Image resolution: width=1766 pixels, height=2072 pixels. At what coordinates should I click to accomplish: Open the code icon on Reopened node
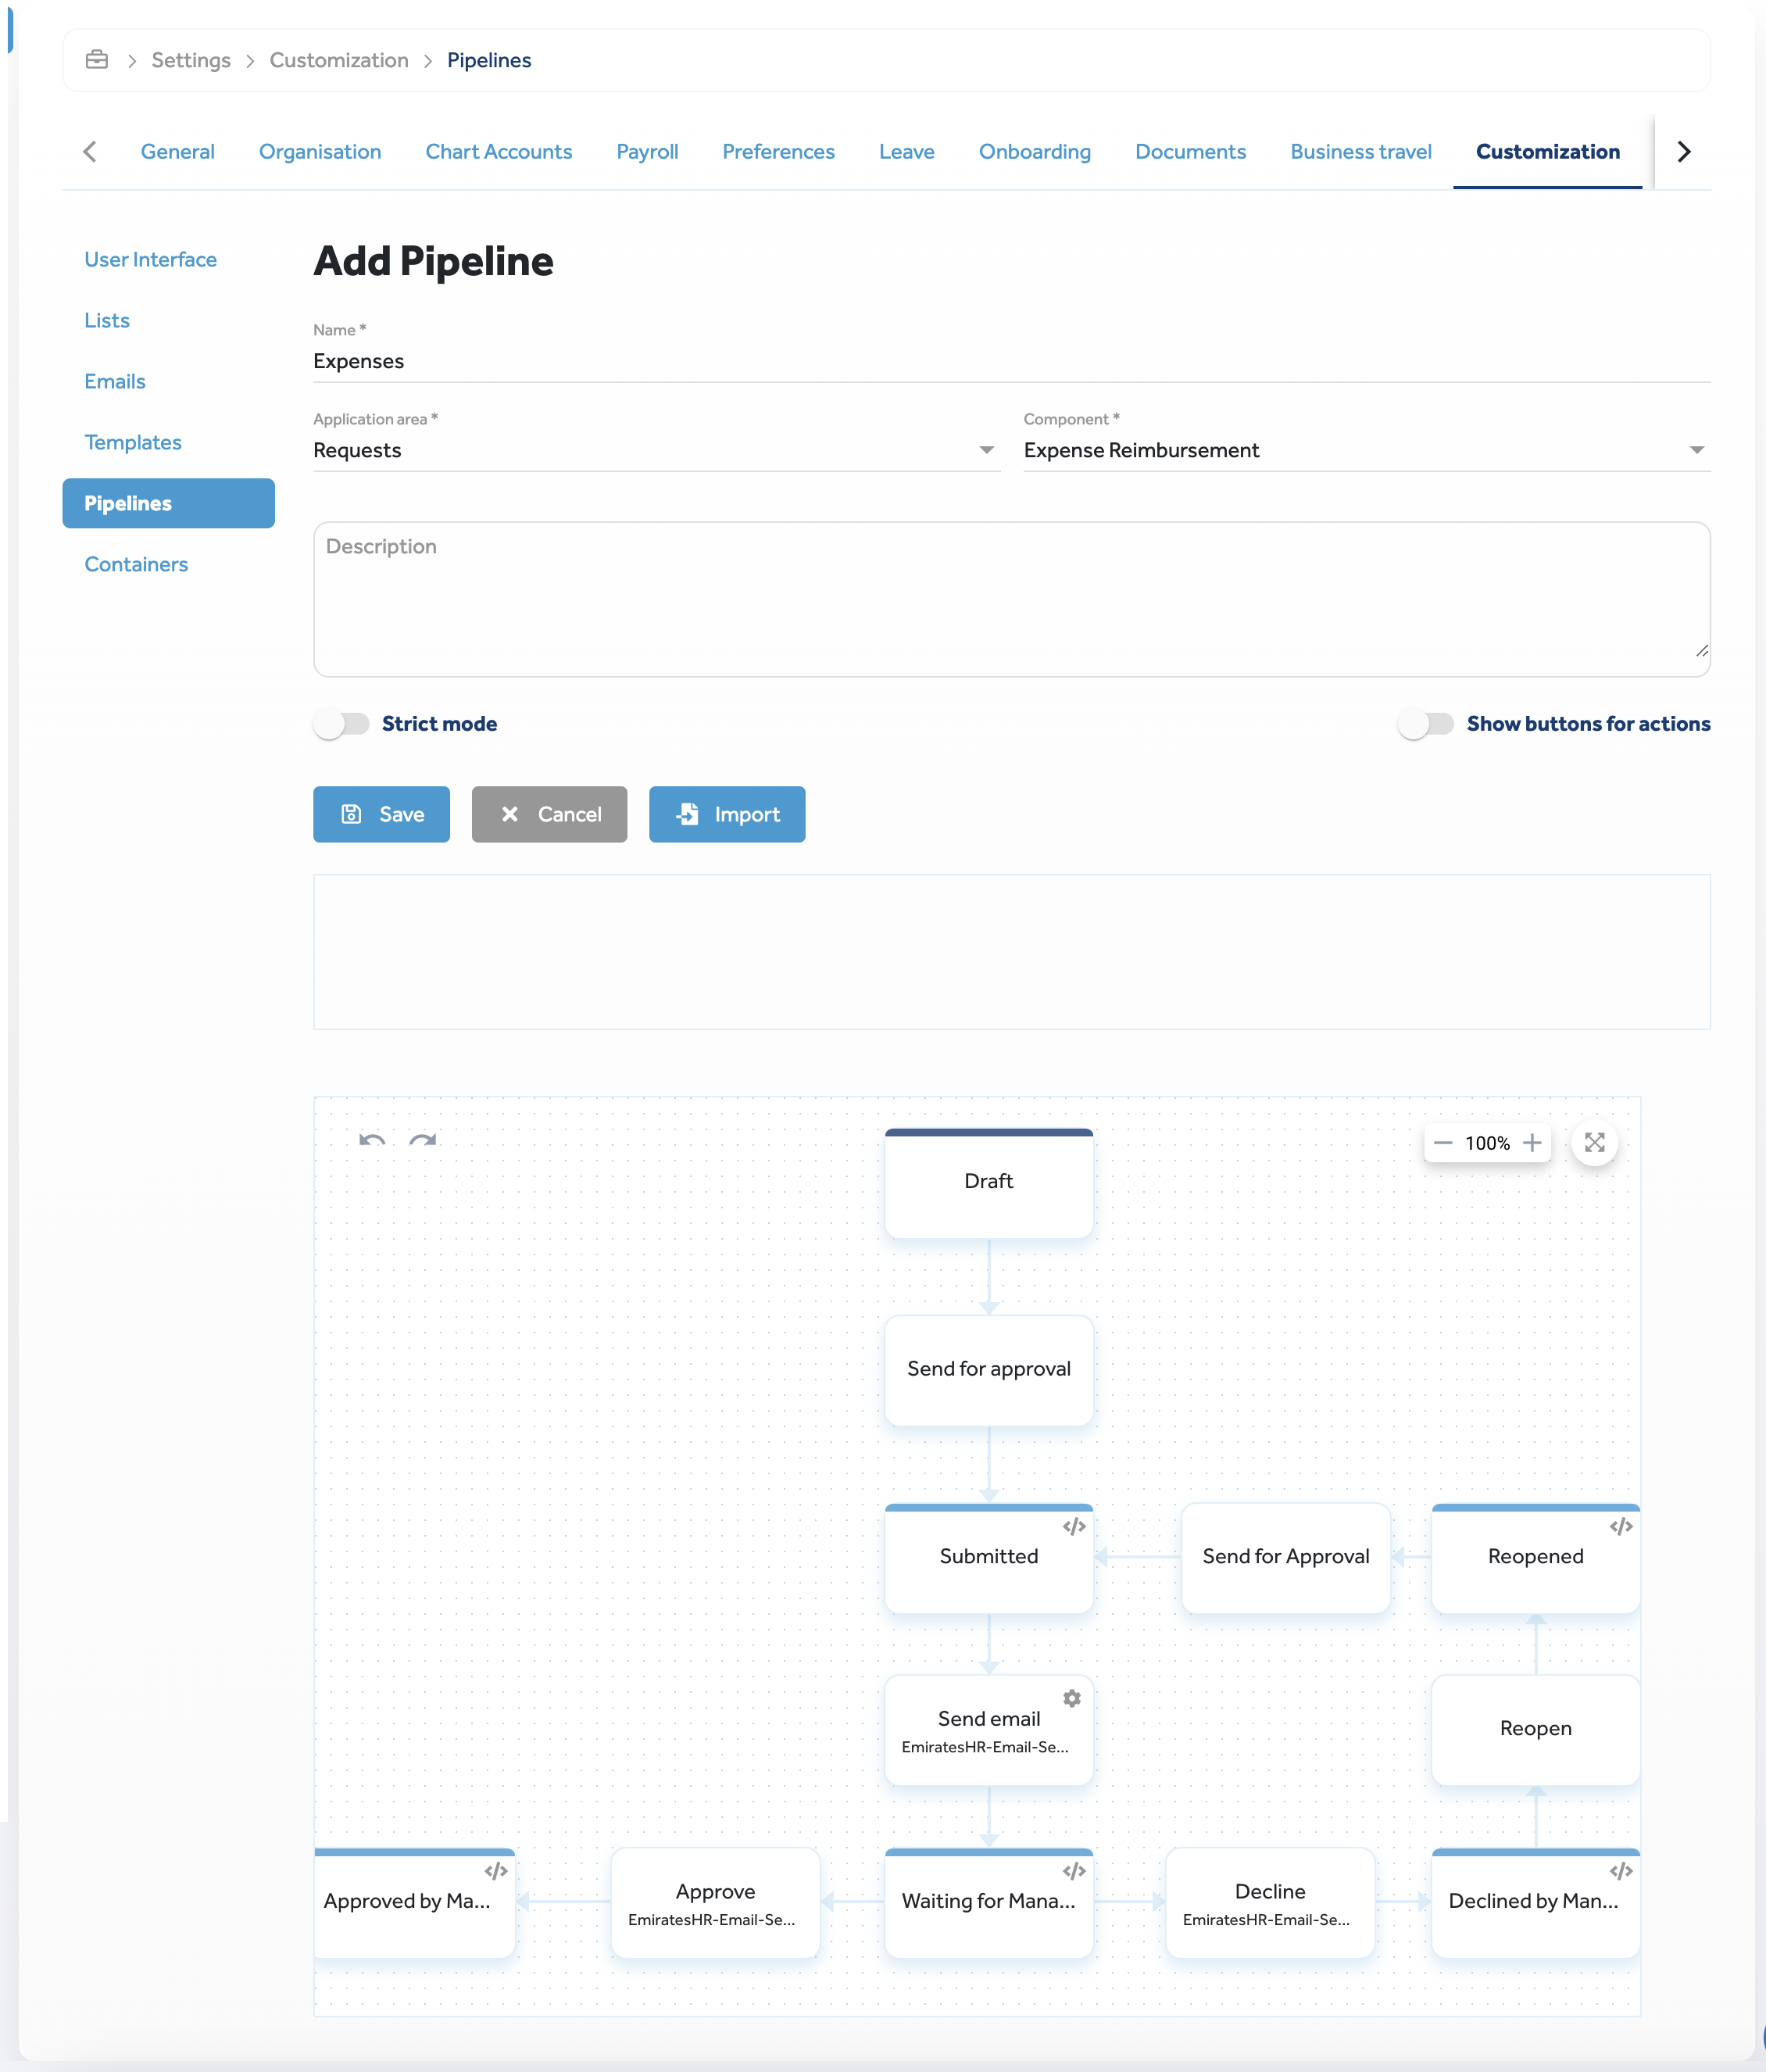1621,1527
